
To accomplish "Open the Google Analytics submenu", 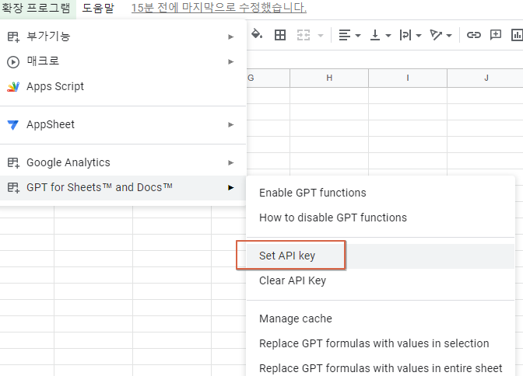I will click(123, 162).
